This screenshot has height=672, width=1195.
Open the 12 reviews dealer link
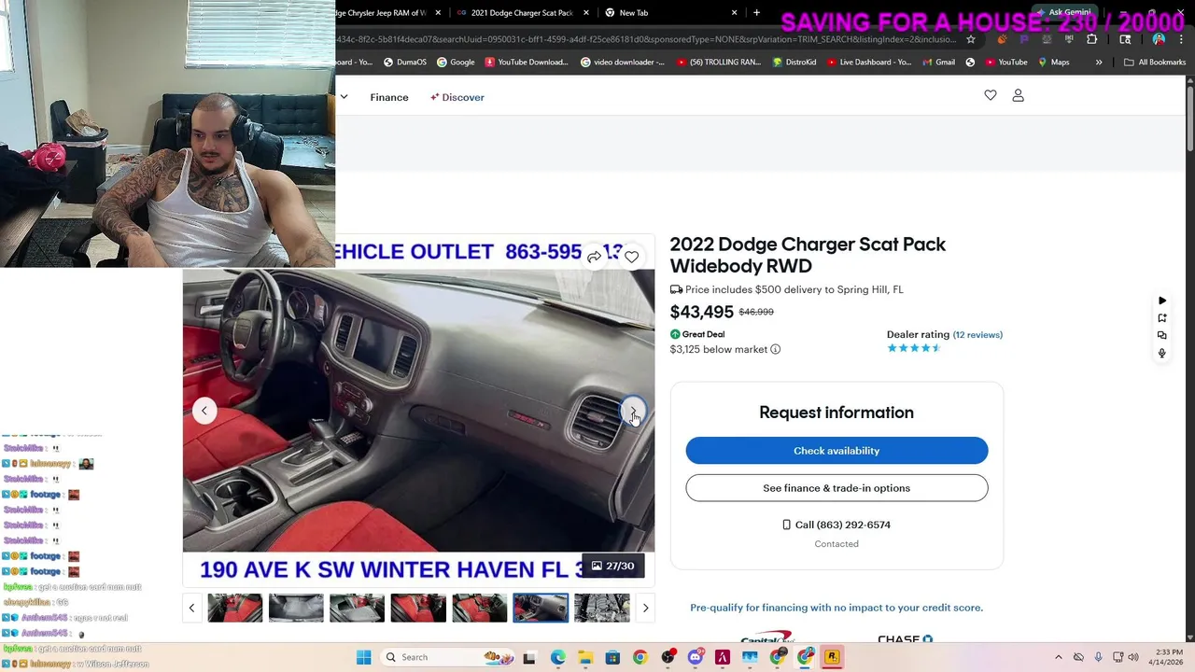(977, 334)
